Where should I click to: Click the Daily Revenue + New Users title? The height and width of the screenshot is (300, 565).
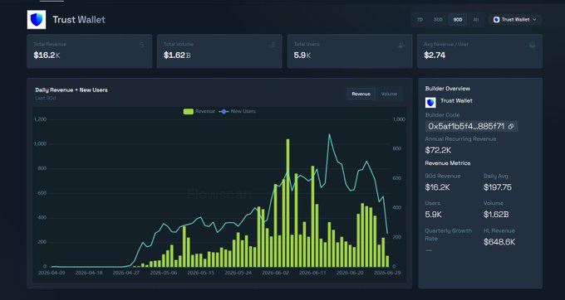(71, 90)
